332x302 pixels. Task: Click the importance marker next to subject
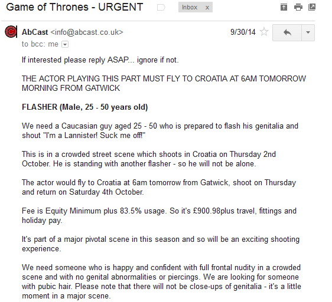tap(161, 8)
